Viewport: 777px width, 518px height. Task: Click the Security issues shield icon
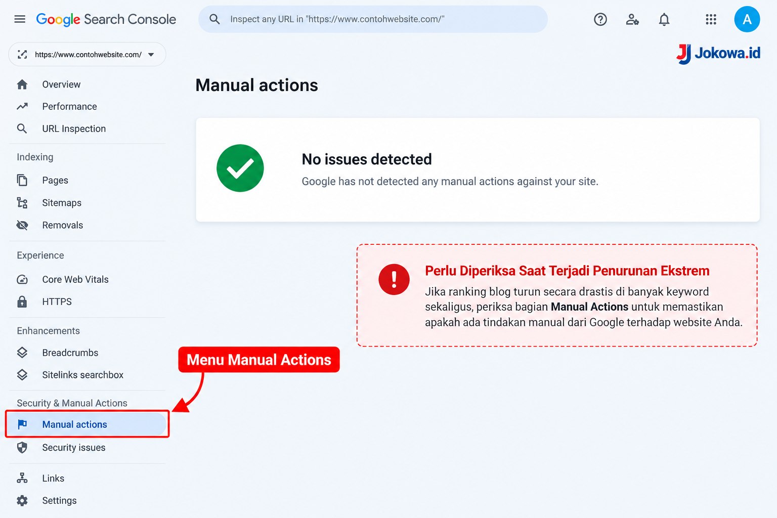(22, 448)
